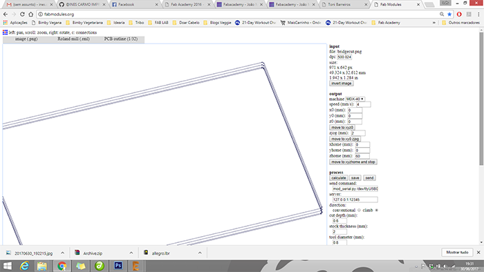The height and width of the screenshot is (272, 484).
Task: Click the invert image button
Action: coord(342,84)
